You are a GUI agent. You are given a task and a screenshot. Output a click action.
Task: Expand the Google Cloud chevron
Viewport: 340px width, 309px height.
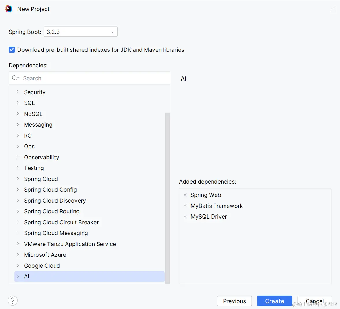pyautogui.click(x=18, y=265)
